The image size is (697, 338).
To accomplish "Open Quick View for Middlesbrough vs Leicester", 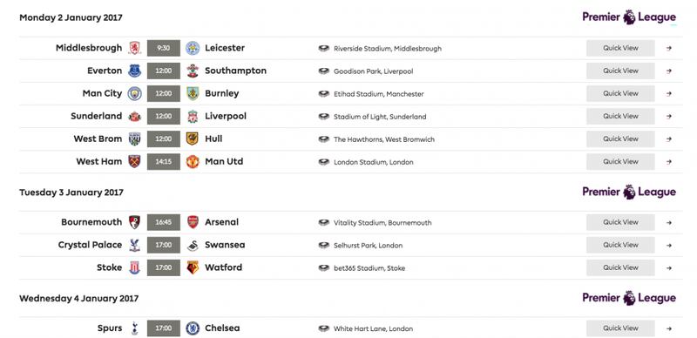I will click(620, 48).
